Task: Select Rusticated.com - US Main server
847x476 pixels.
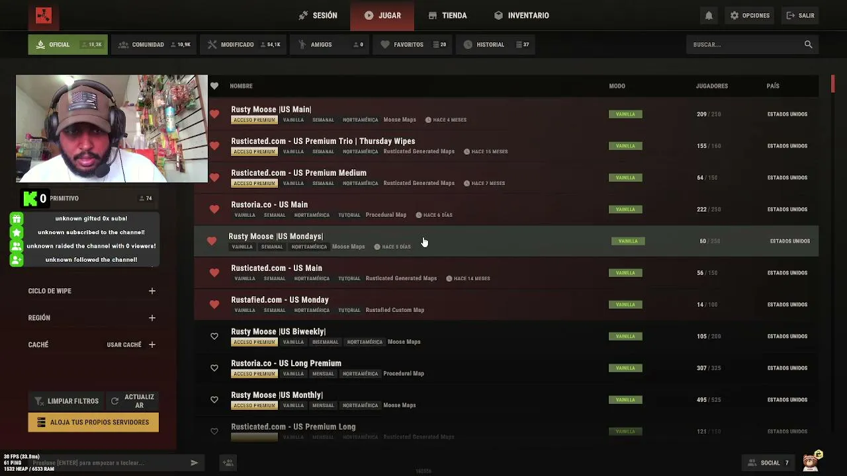Action: [x=506, y=273]
